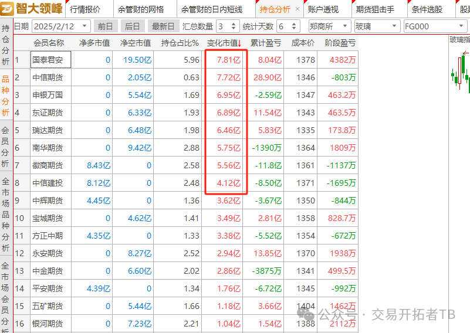The width and height of the screenshot is (470, 333).
Task: Sort by the 成本价 column header
Action: pos(303,43)
